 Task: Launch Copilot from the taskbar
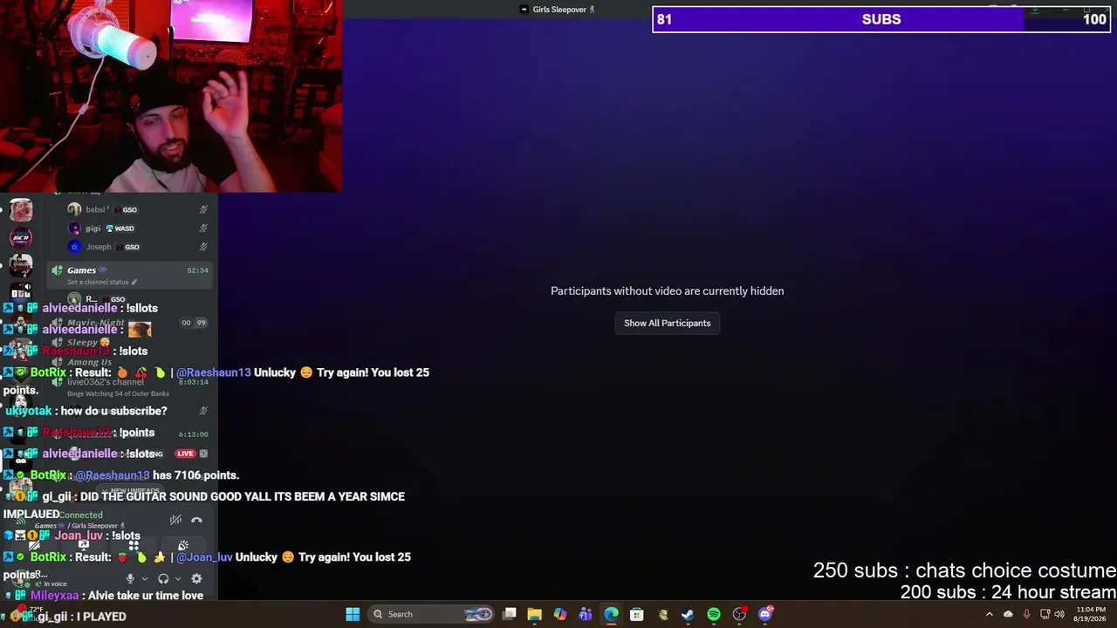click(x=559, y=614)
